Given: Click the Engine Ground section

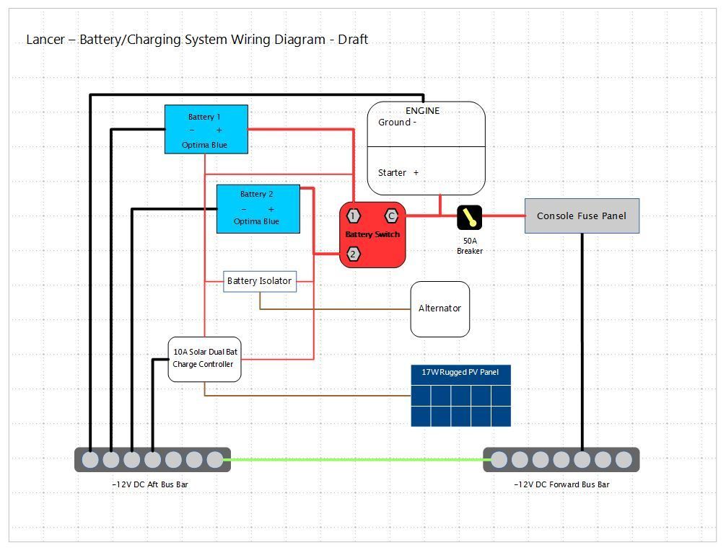Looking at the screenshot, I should 426,125.
